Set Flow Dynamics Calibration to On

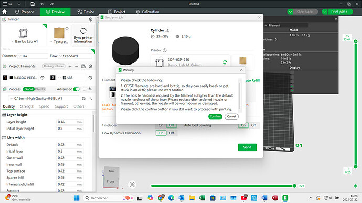(x=161, y=133)
